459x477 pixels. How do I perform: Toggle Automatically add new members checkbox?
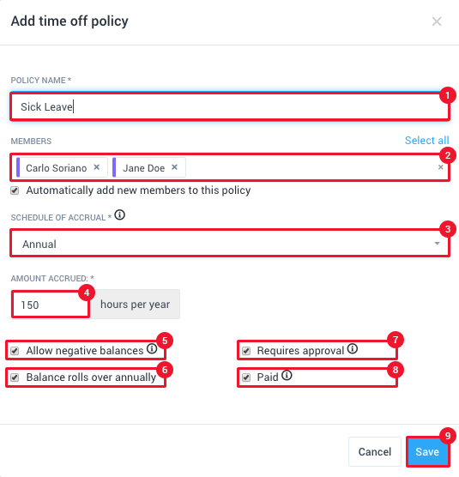pos(15,190)
